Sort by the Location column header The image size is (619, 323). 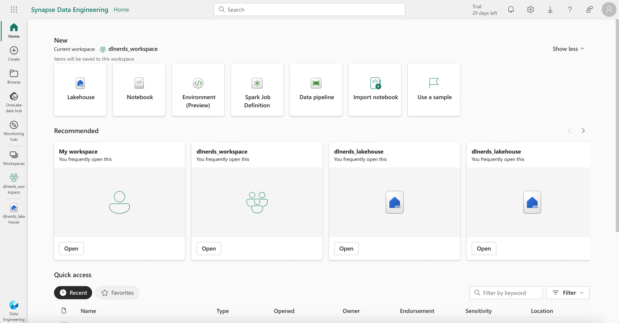(x=542, y=311)
